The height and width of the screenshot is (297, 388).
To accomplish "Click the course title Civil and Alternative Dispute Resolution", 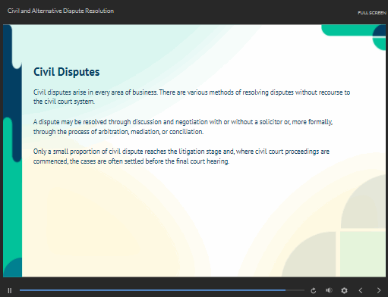I will point(61,11).
